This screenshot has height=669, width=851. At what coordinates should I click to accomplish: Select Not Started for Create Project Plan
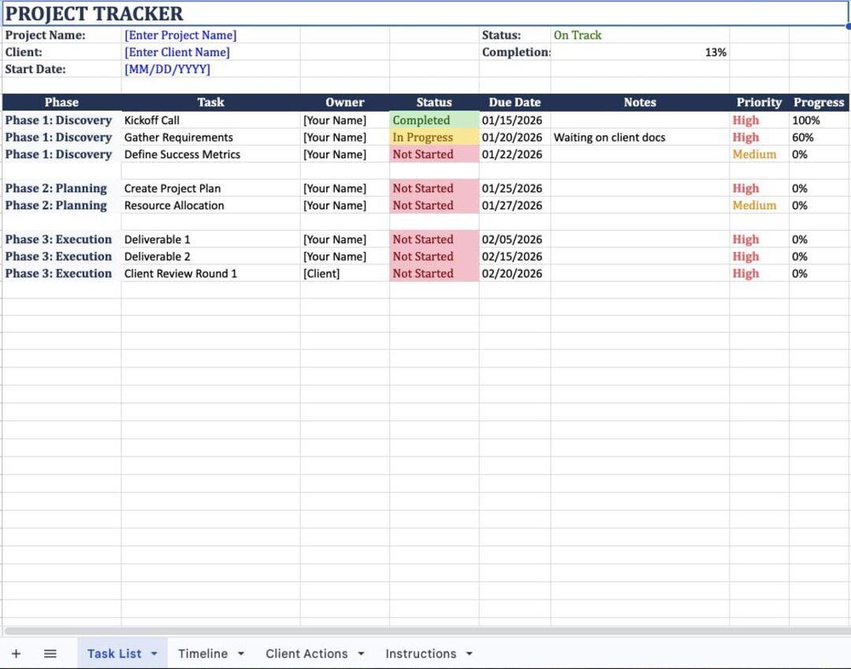pos(434,188)
